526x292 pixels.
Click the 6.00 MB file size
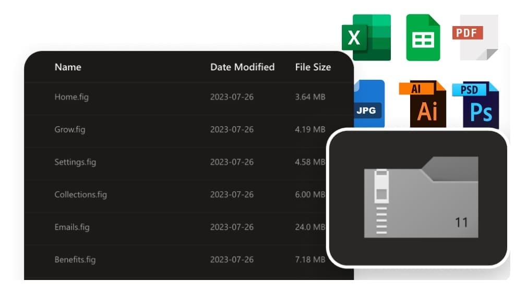[310, 195]
